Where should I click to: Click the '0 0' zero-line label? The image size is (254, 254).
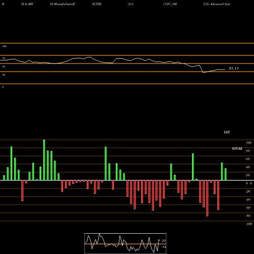(249, 183)
